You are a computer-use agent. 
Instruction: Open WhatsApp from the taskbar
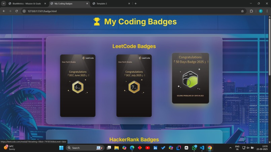point(194,148)
